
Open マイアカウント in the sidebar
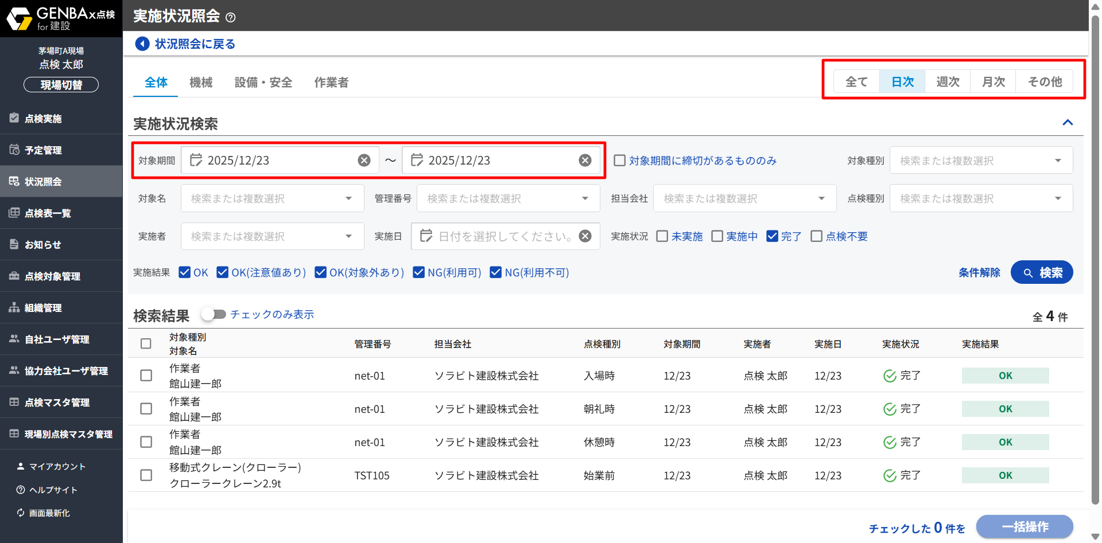pyautogui.click(x=57, y=467)
